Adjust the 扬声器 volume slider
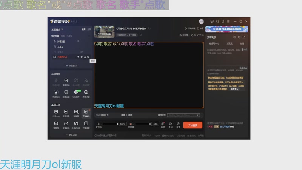Viewport: 302px width, 170px height. pos(143,124)
